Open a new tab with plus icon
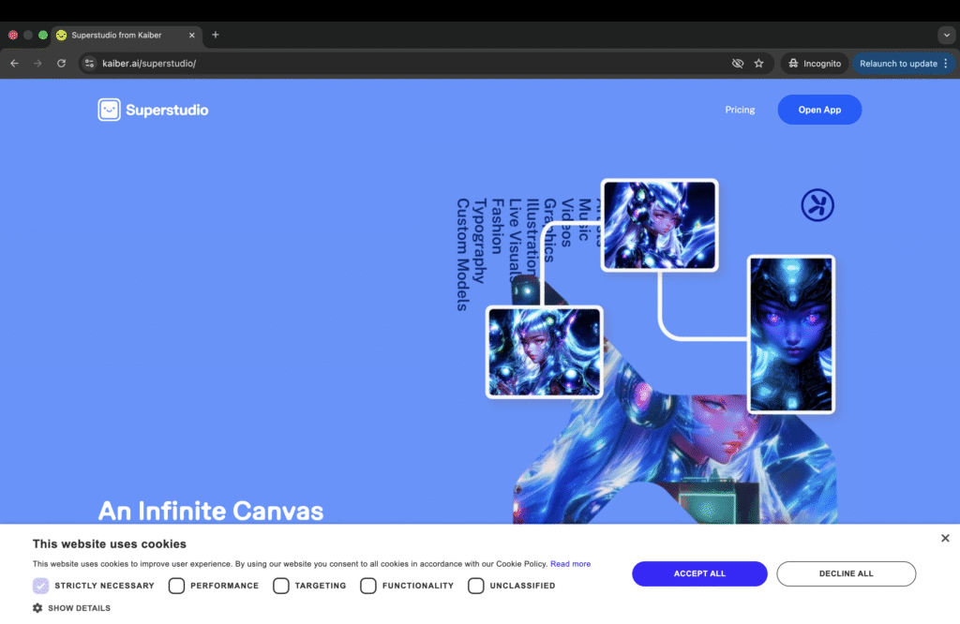Image resolution: width=960 pixels, height=624 pixels. click(x=215, y=35)
